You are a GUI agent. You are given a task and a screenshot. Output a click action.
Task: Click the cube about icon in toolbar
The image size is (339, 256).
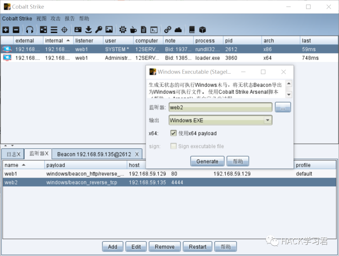202,30
